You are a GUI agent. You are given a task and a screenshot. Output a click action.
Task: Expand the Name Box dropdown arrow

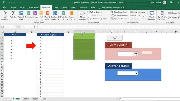click(x=15, y=27)
